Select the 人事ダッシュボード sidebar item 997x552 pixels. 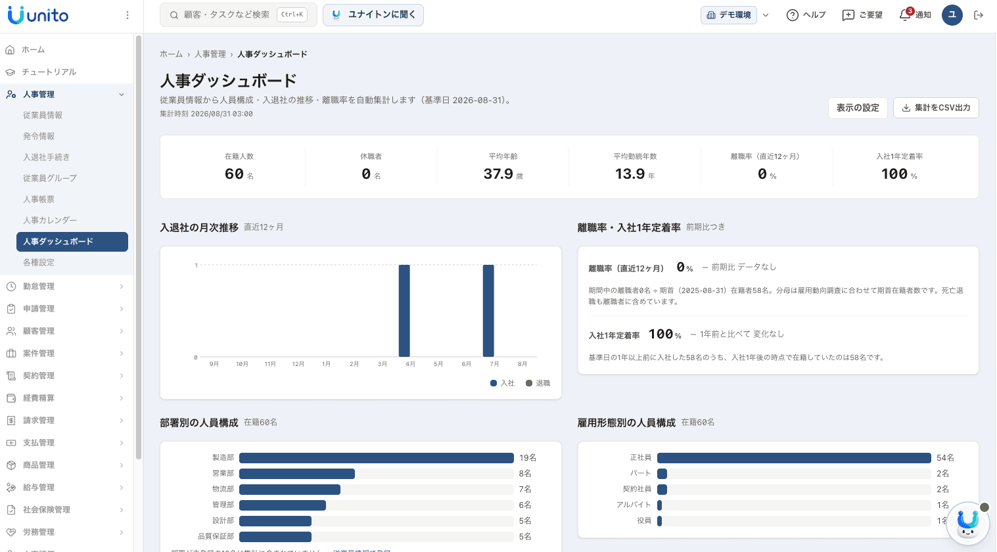[x=72, y=241]
